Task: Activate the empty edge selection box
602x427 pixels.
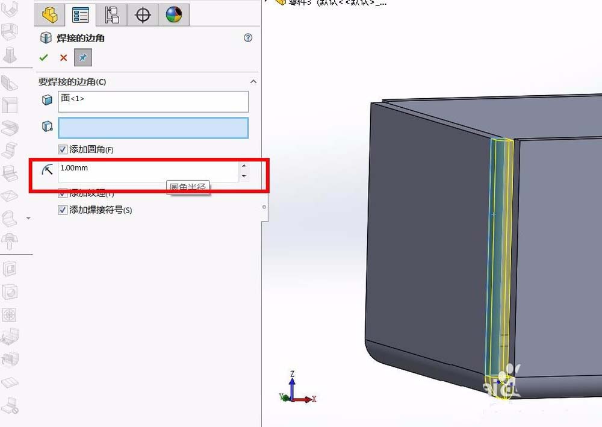Action: point(154,128)
